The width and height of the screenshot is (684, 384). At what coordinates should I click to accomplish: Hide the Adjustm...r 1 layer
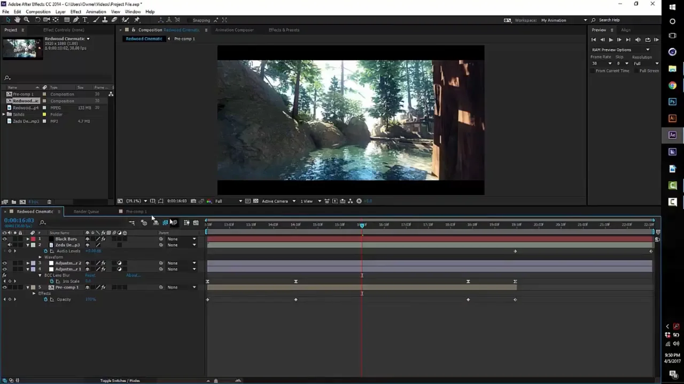click(5, 269)
